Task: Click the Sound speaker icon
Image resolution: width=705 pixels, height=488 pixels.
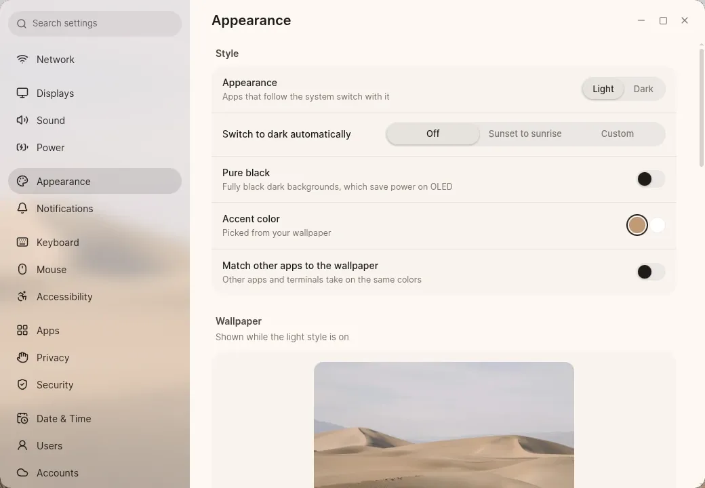Action: coord(22,120)
